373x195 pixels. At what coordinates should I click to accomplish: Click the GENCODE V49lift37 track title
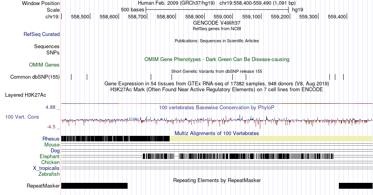coord(217,23)
